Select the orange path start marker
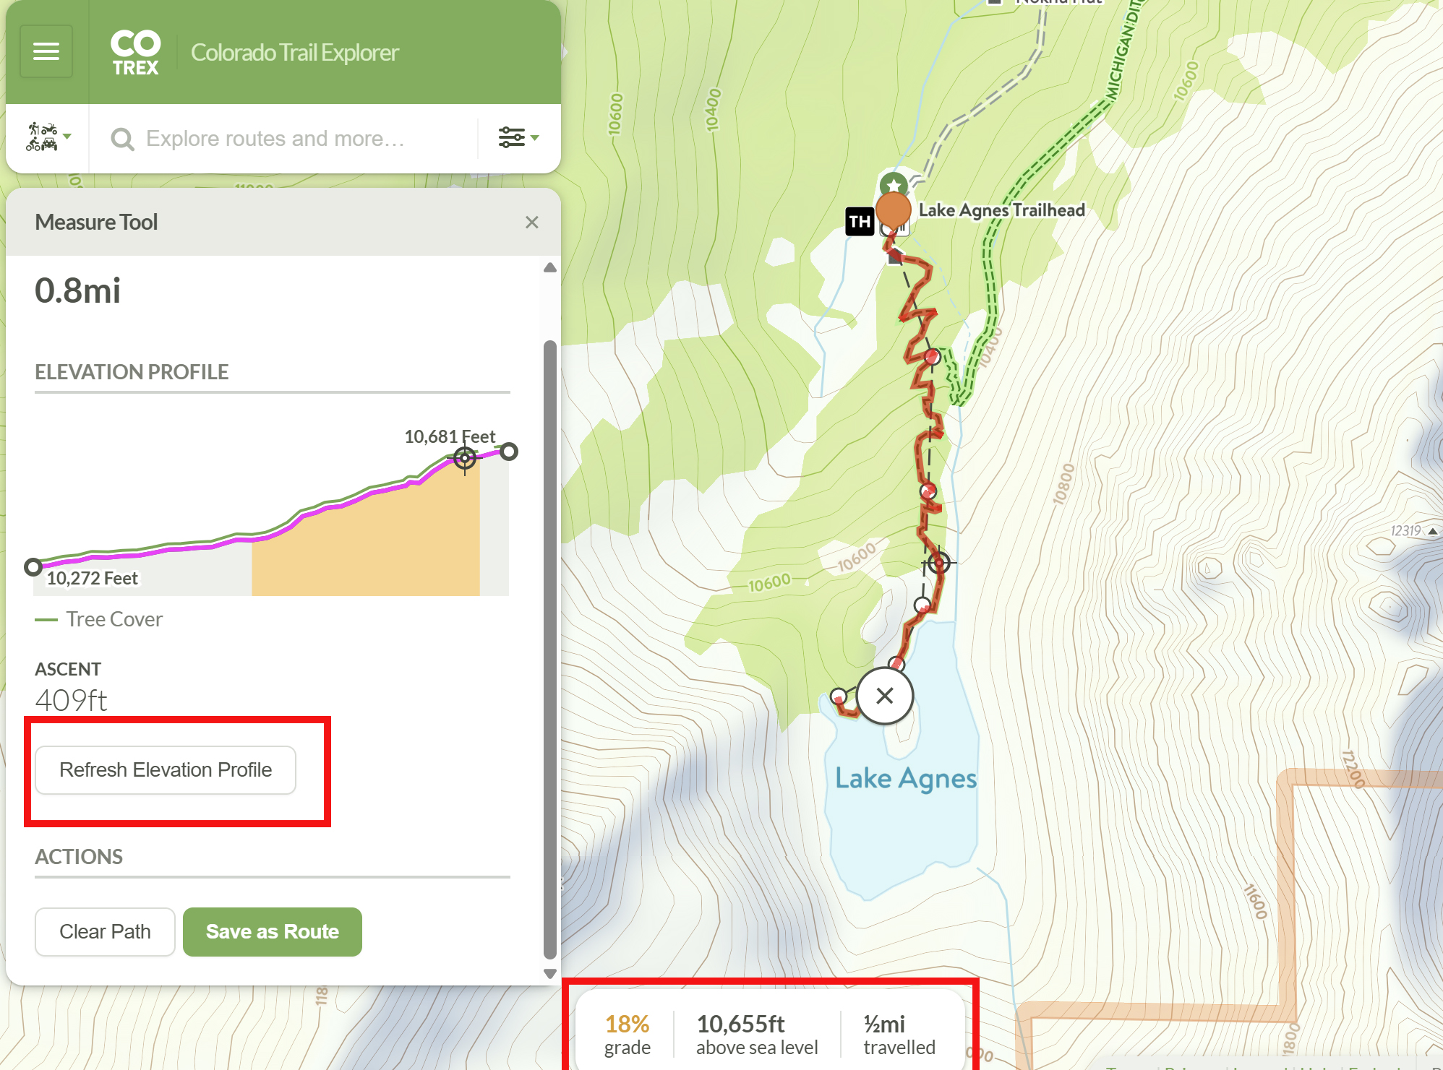 point(894,211)
